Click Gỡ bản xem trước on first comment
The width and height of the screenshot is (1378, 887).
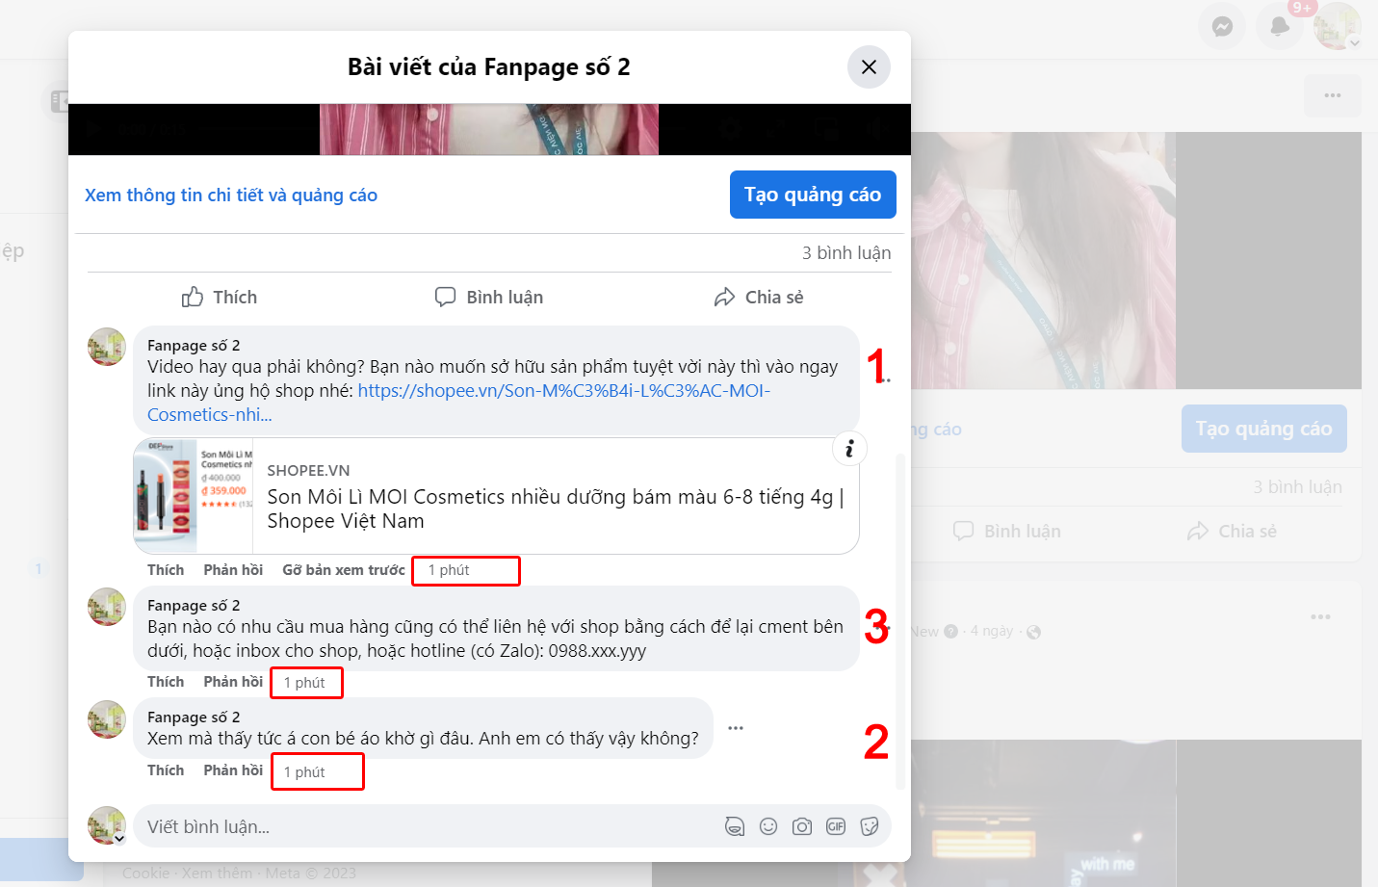[x=344, y=570]
